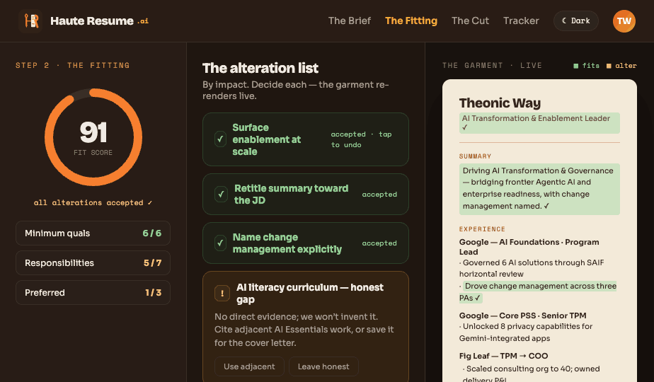Image resolution: width=654 pixels, height=382 pixels.
Task: Uncheck Name change management explicitly checkbox
Action: coord(220,243)
